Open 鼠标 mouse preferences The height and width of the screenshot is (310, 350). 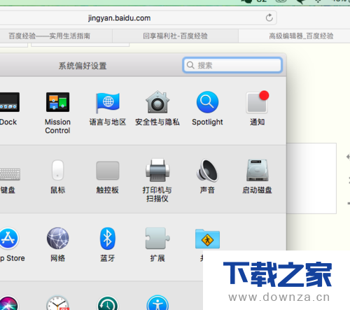(x=57, y=170)
